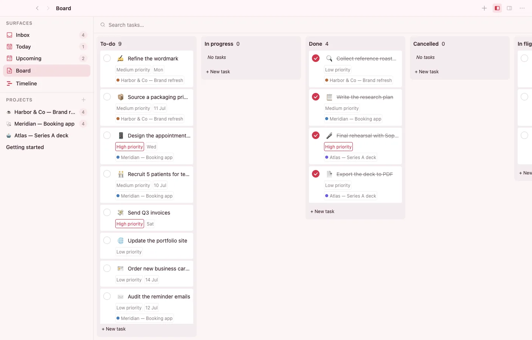532x340 pixels.
Task: Toggle the left sidebar panel icon
Action: tap(497, 8)
